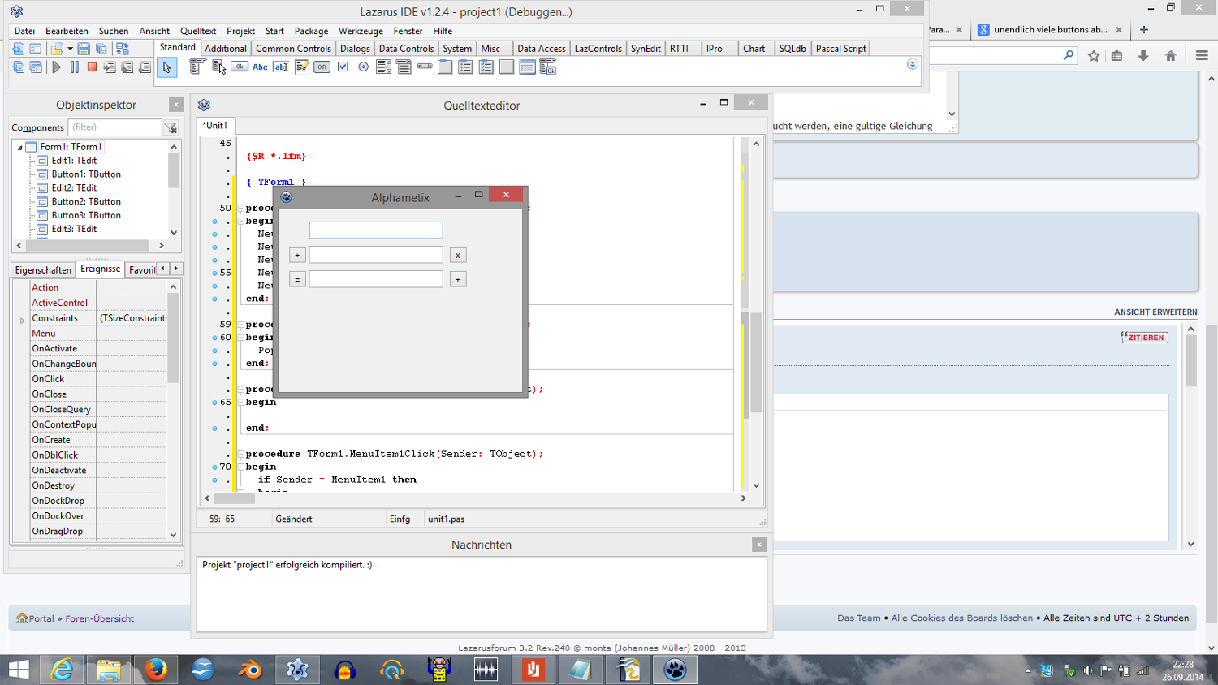1218x685 pixels.
Task: Click the Run (play) button in toolbar
Action: [x=56, y=67]
